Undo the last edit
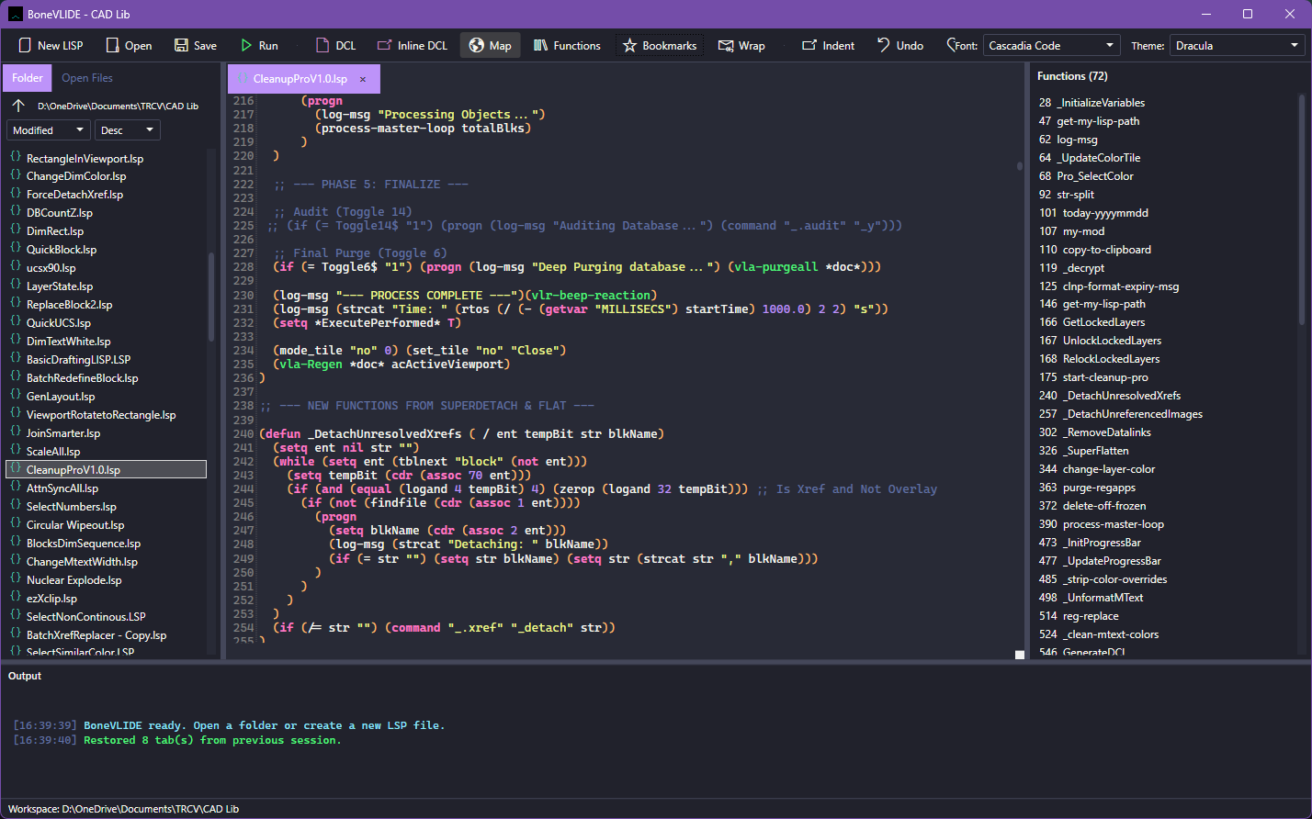Image resolution: width=1312 pixels, height=819 pixels. [x=899, y=45]
